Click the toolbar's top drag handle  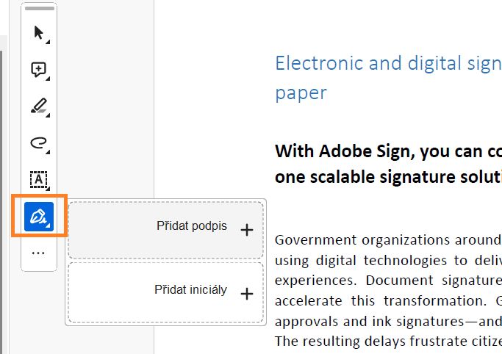(40, 9)
